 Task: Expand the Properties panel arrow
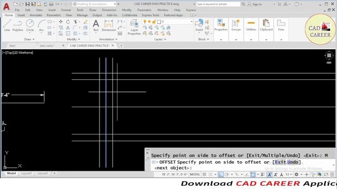[221, 40]
